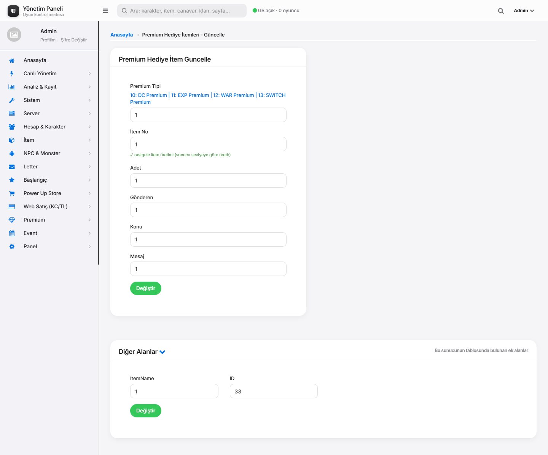Open the Server menu item
Viewport: 548px width, 455px height.
(49, 114)
